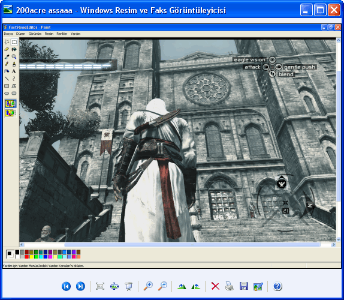This screenshot has height=300, width=344.
Task: Go to the previous image in the viewer
Action: coord(66,286)
